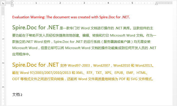Click the orange 'Spire.Doc for .NET' heading

point(35,65)
